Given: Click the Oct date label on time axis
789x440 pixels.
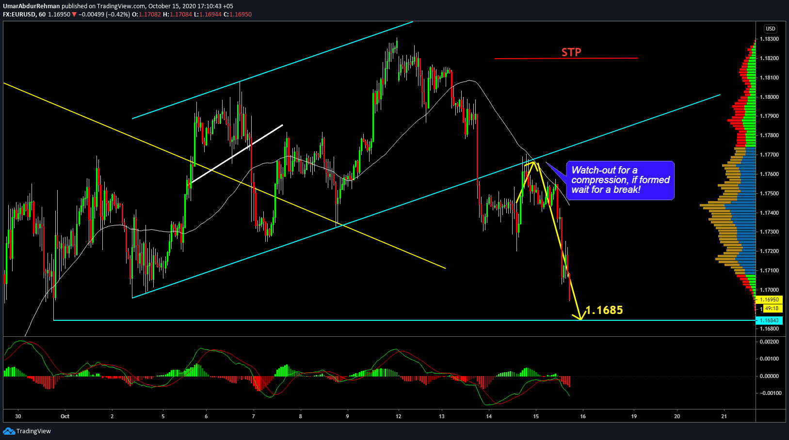Looking at the screenshot, I should pyautogui.click(x=65, y=416).
